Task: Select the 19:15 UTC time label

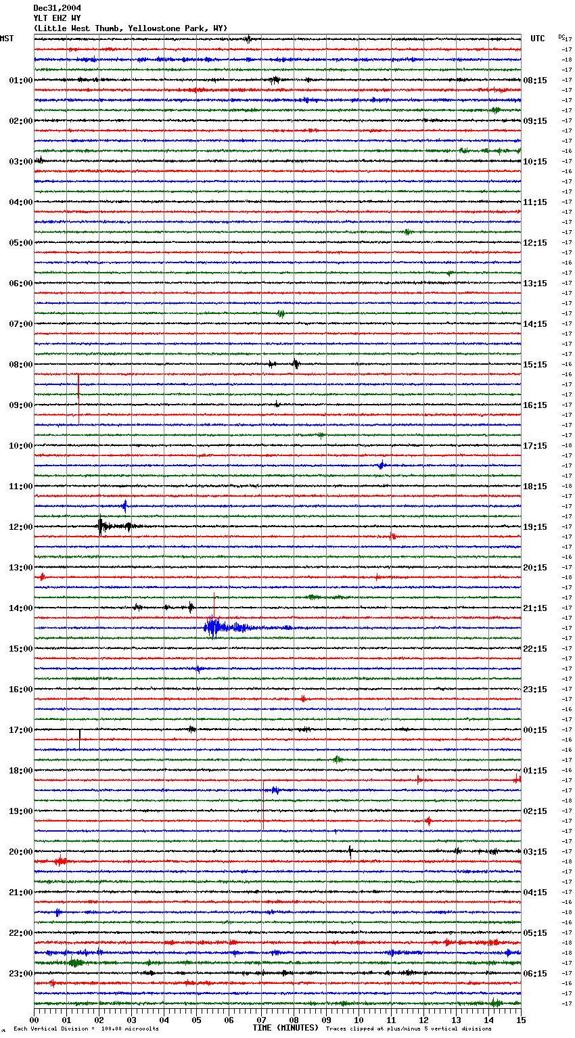Action: point(535,527)
